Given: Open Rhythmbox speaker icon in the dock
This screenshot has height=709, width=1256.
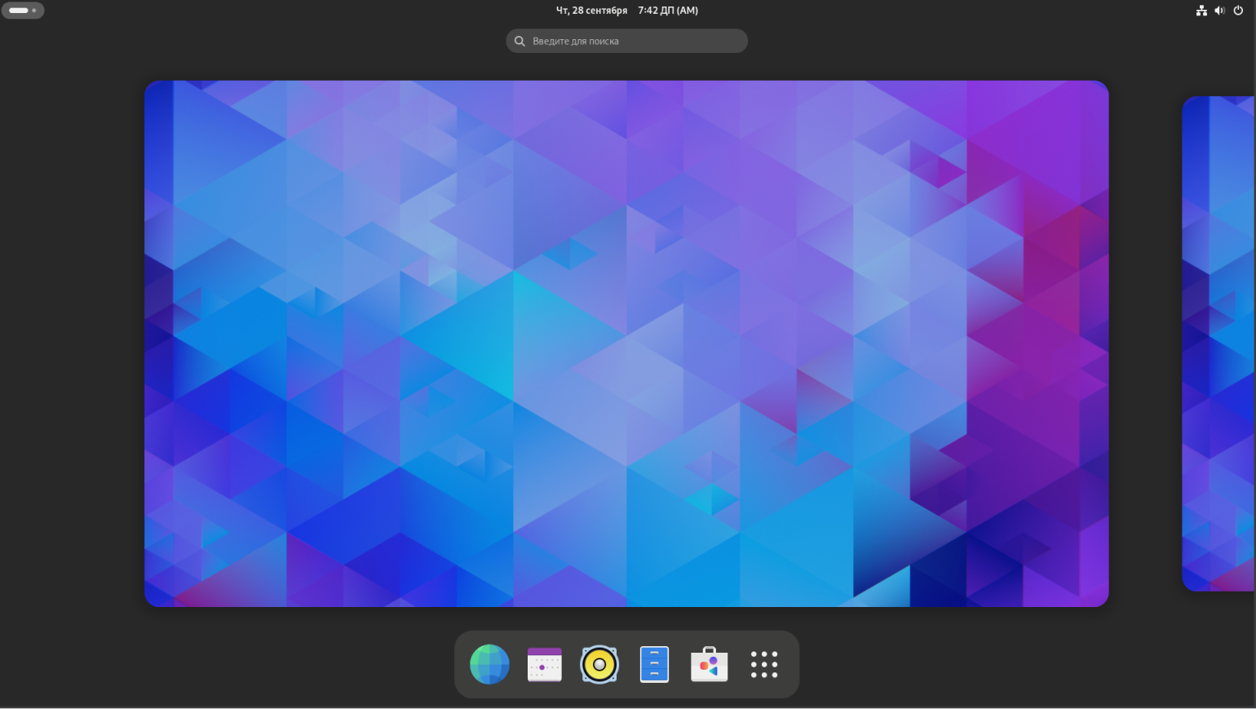Looking at the screenshot, I should pos(599,664).
